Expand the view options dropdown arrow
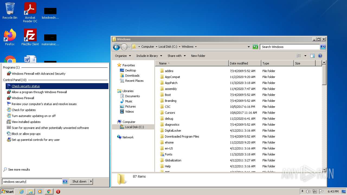Screen dimensions: 347x195 305,56
